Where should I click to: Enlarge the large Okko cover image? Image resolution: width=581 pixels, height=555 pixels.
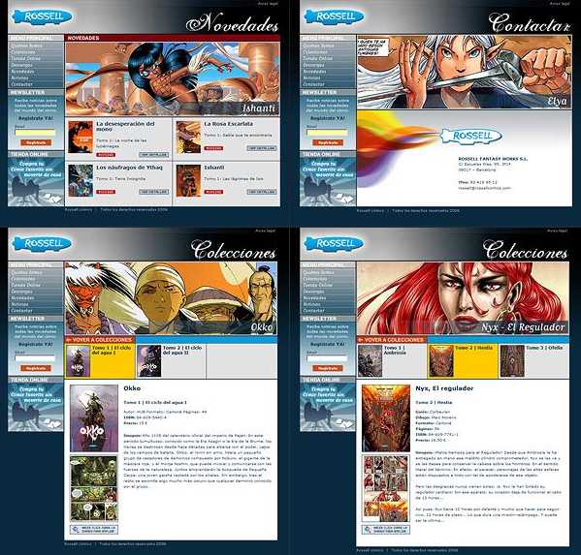click(x=94, y=418)
